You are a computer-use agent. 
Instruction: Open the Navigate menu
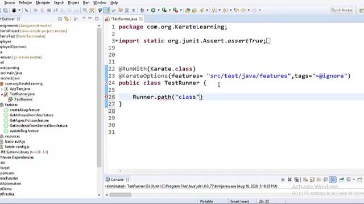click(43, 2)
